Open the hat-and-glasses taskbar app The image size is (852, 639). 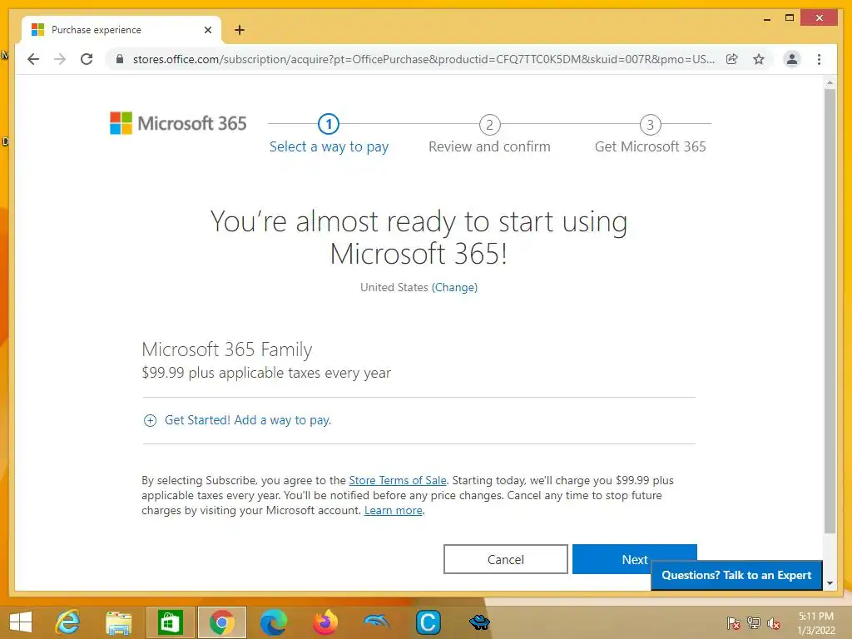[x=479, y=622]
